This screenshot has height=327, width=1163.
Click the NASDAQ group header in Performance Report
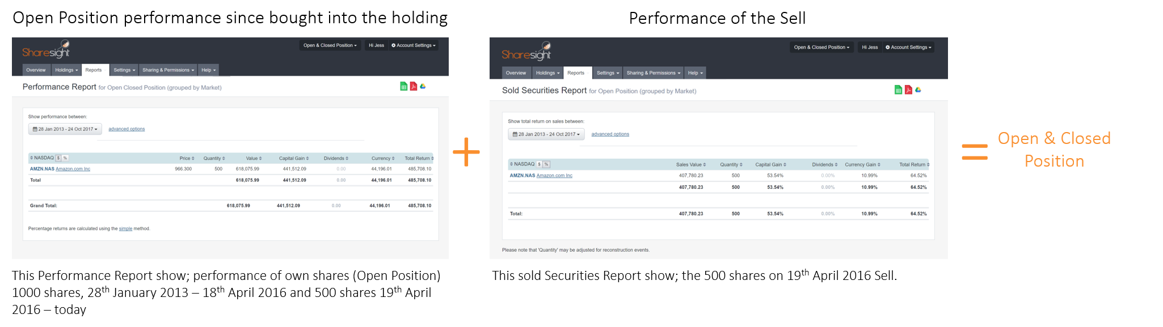pos(42,158)
